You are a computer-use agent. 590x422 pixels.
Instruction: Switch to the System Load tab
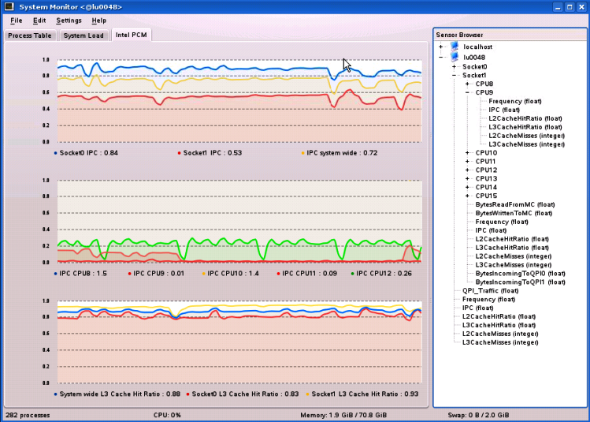click(x=83, y=35)
